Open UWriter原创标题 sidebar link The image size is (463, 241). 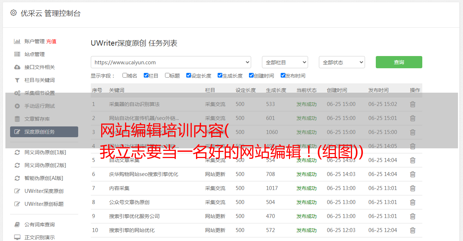(x=44, y=204)
